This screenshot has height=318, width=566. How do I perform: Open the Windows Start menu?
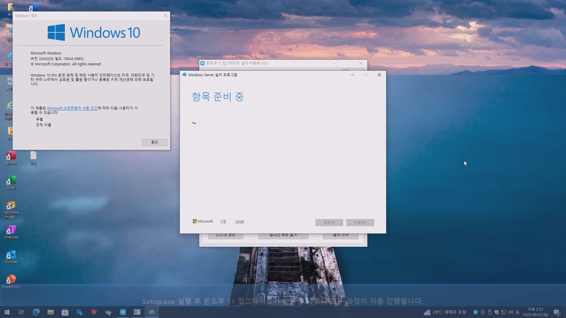[x=7, y=312]
